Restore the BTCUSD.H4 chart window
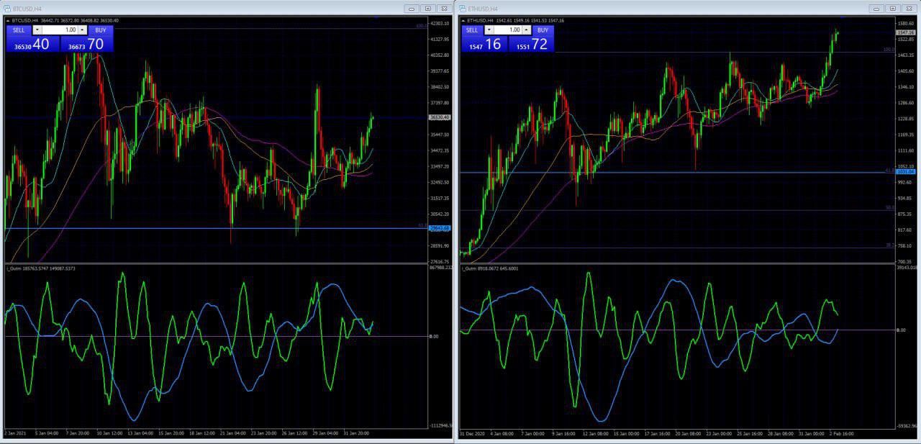 (x=427, y=8)
